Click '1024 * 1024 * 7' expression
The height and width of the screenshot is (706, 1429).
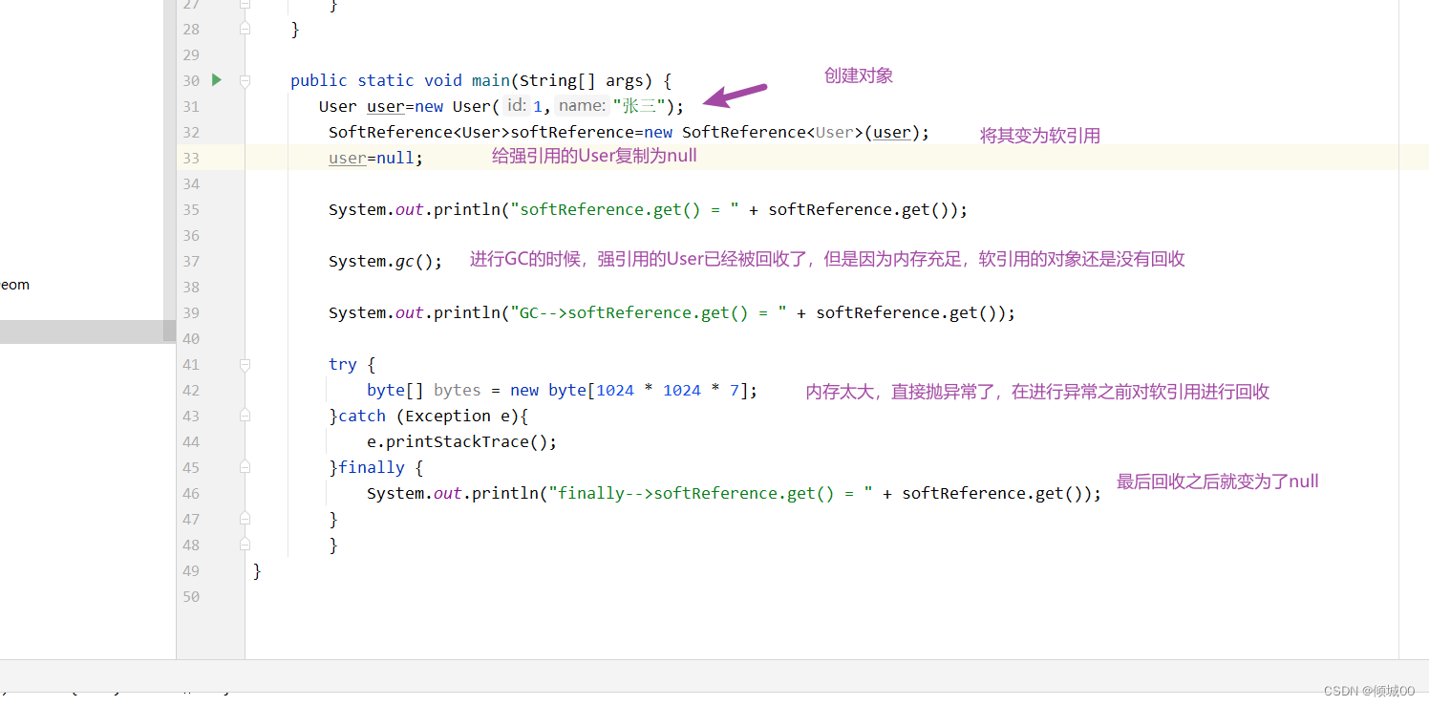tap(668, 391)
